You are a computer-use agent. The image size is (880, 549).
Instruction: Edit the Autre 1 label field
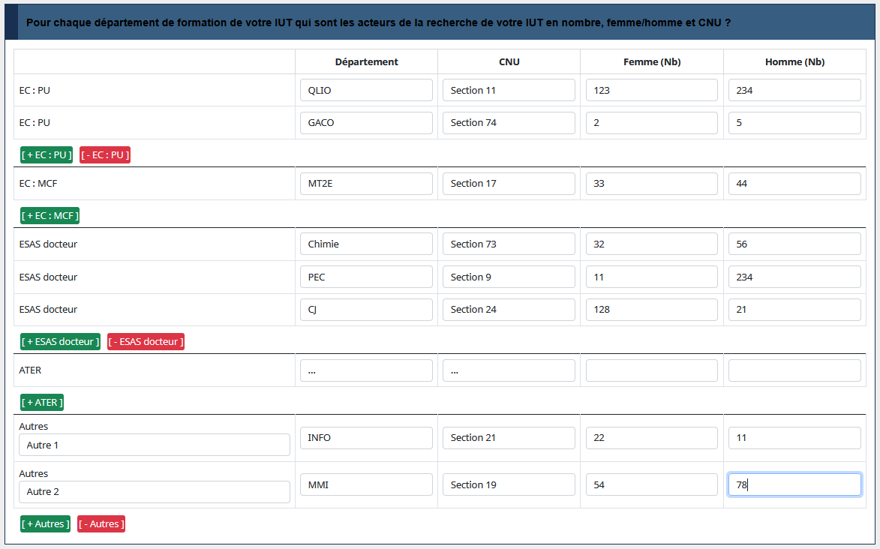[x=155, y=445]
